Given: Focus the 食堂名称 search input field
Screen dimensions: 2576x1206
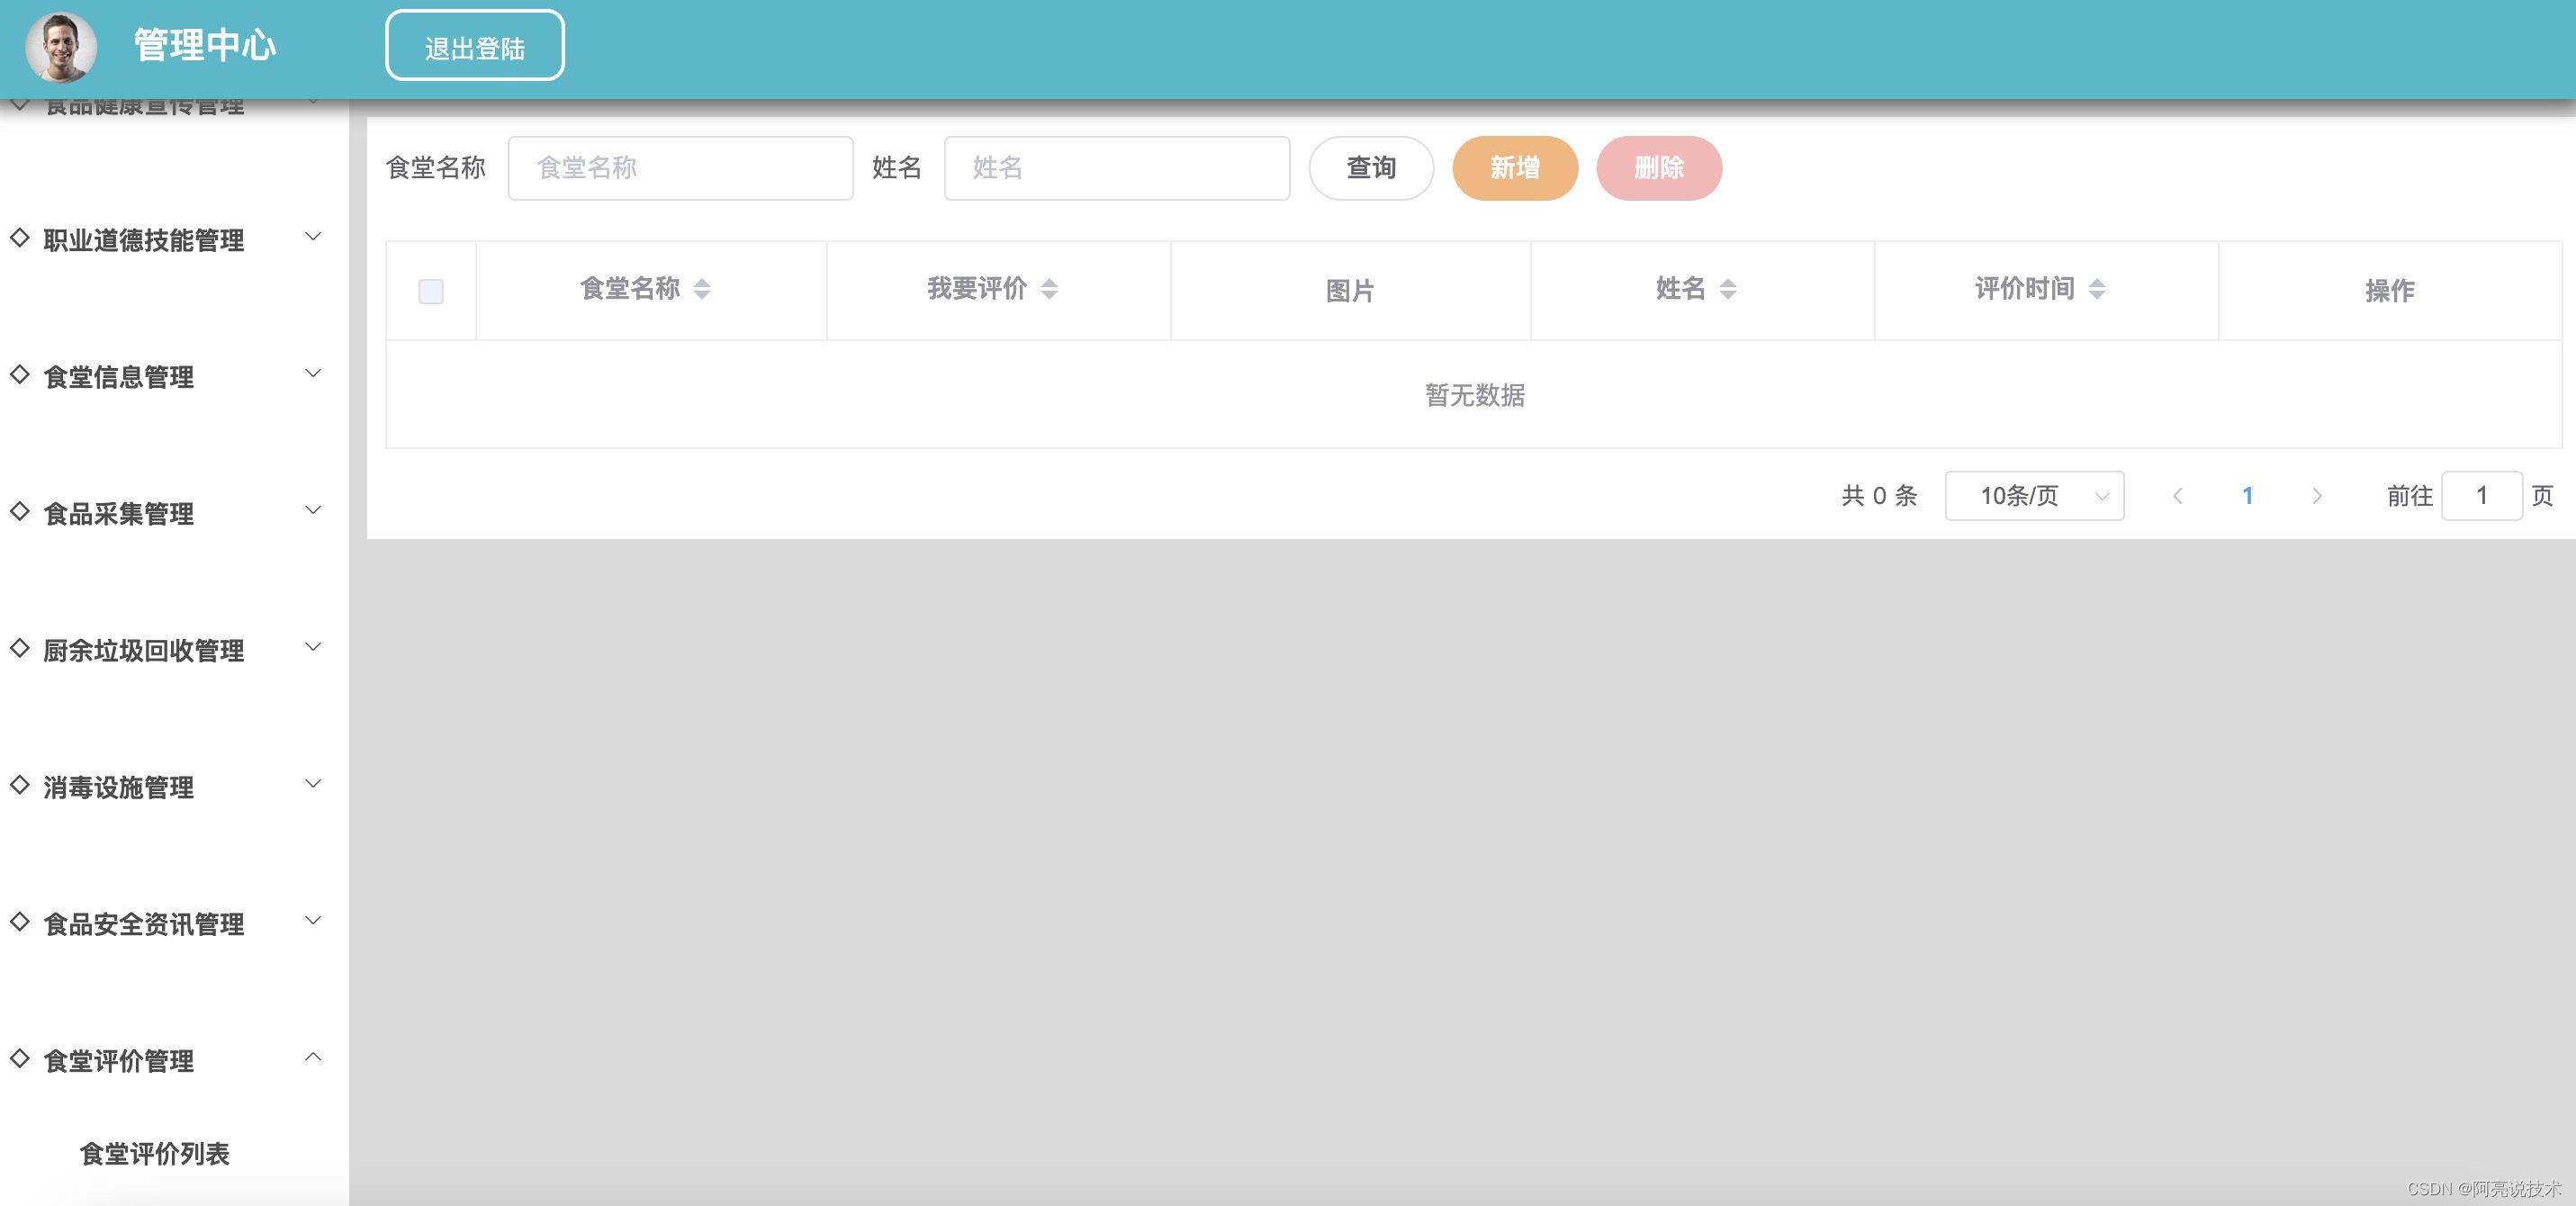Looking at the screenshot, I should [x=680, y=168].
